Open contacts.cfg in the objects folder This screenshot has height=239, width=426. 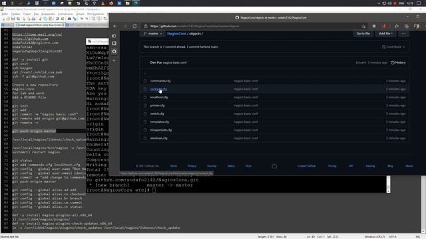[158, 89]
